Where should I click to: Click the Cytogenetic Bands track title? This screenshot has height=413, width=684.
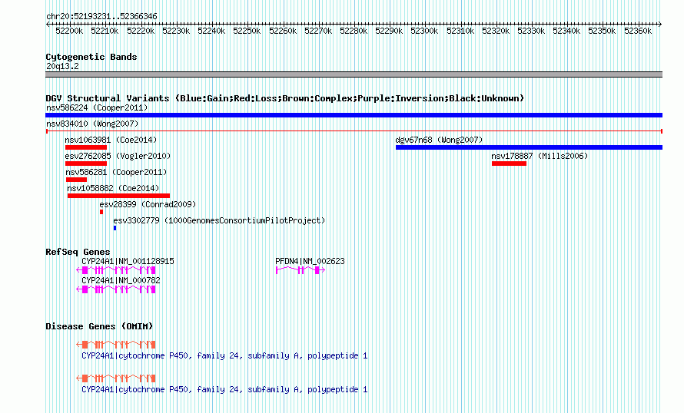pyautogui.click(x=91, y=57)
